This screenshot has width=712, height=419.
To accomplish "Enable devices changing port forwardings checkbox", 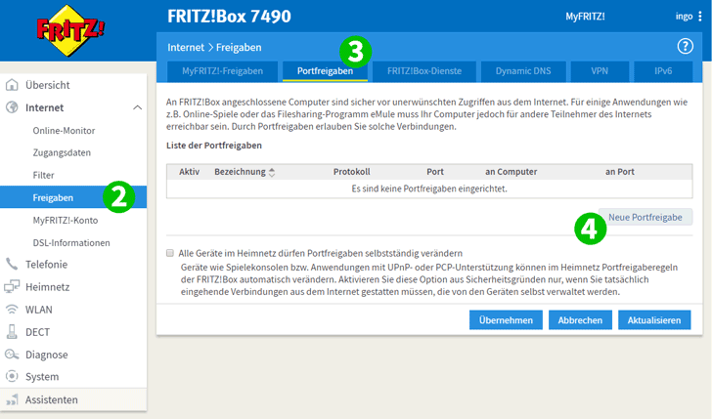I will coord(170,253).
